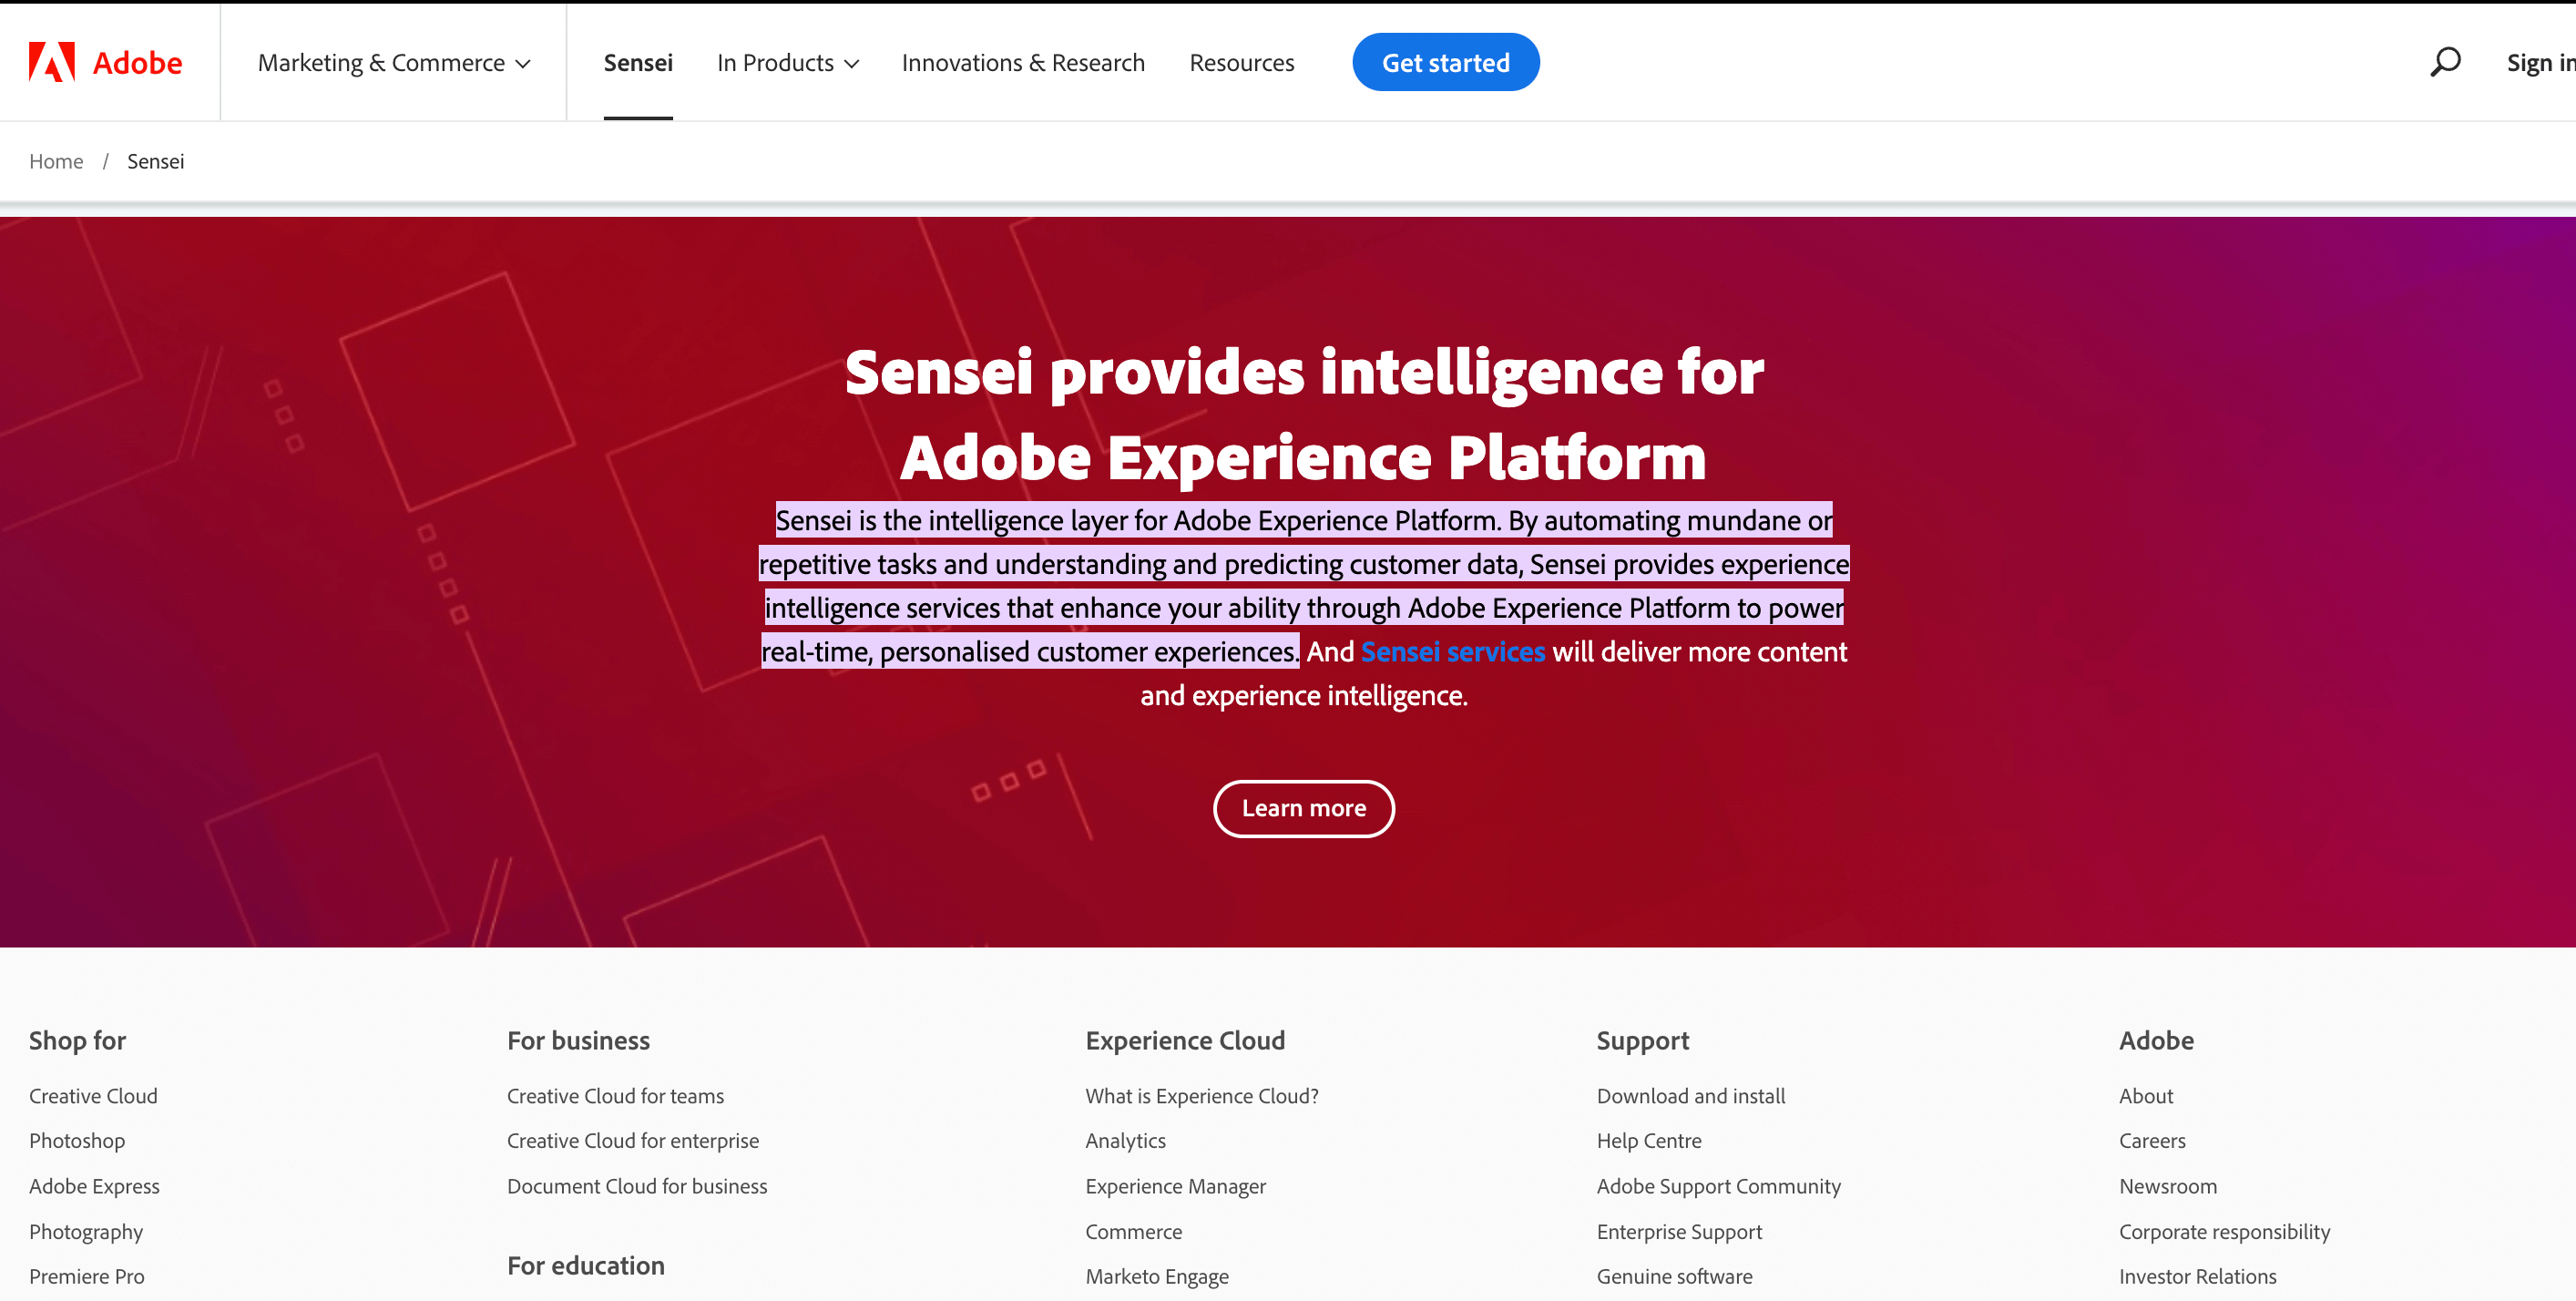The height and width of the screenshot is (1301, 2576).
Task: Expand the Marketing & Commerce menu
Action: (394, 61)
